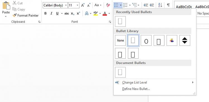The height and width of the screenshot is (102, 209).
Task: Open the Numbering dropdown arrow
Action: [x=130, y=5]
